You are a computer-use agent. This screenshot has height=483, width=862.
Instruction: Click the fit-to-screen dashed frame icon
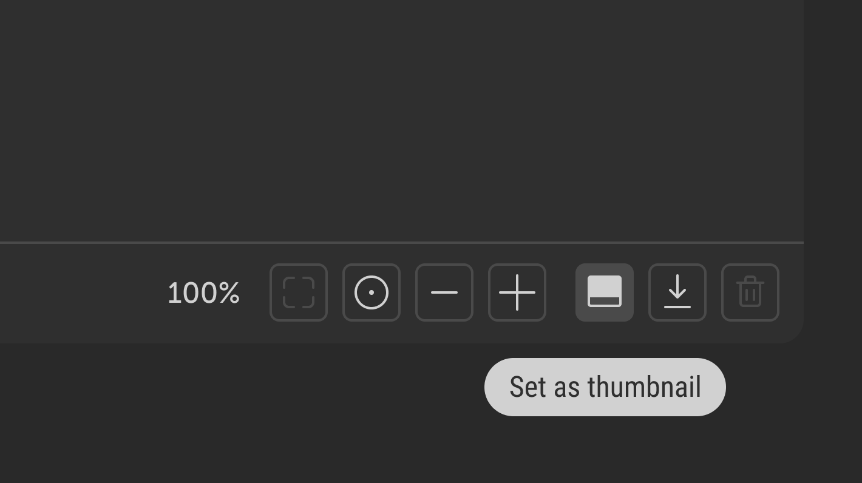[x=299, y=292]
